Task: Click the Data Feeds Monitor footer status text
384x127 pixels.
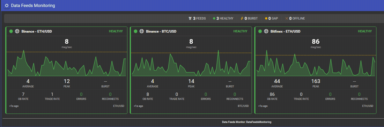Action: pyautogui.click(x=246, y=122)
